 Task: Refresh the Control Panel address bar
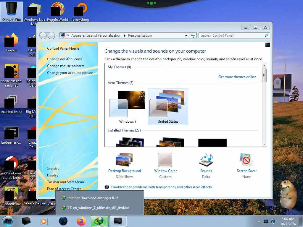point(193,35)
